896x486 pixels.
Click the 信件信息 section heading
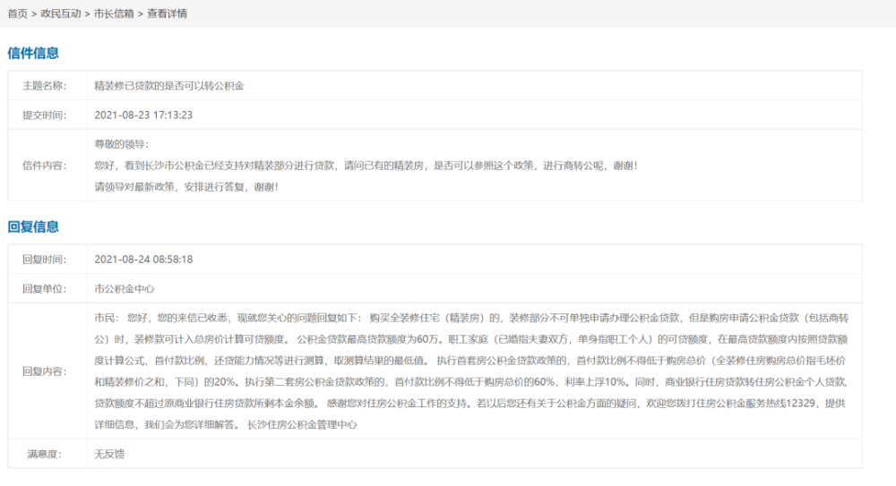[33, 53]
